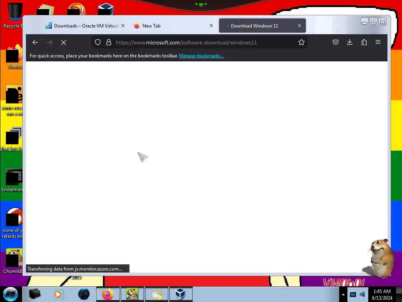
Task: Open the file explorer taskbar icon
Action: 156,294
